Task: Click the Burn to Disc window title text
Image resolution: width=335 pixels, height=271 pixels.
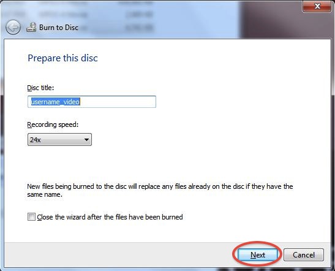Action: tap(59, 28)
